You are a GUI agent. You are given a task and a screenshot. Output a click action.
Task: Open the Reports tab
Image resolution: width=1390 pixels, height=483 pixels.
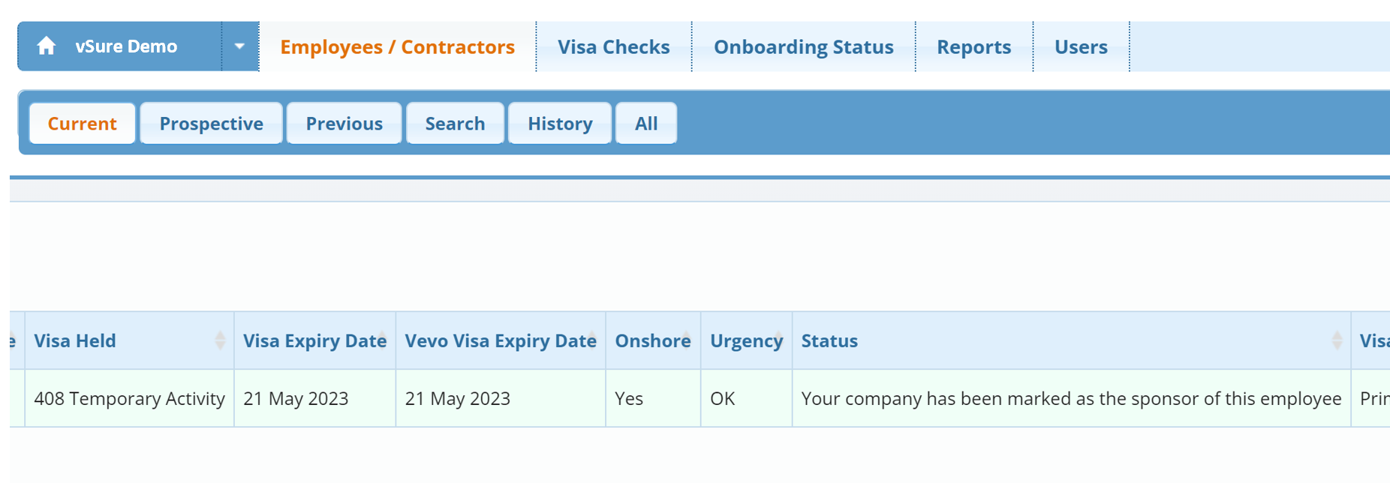pos(973,47)
